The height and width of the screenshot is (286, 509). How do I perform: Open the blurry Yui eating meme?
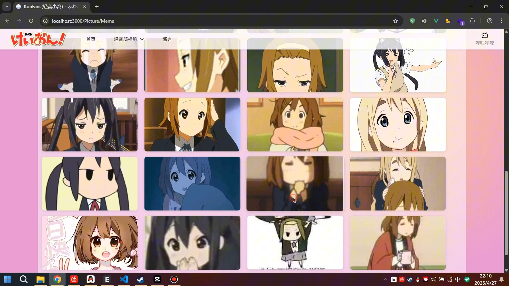point(295,184)
